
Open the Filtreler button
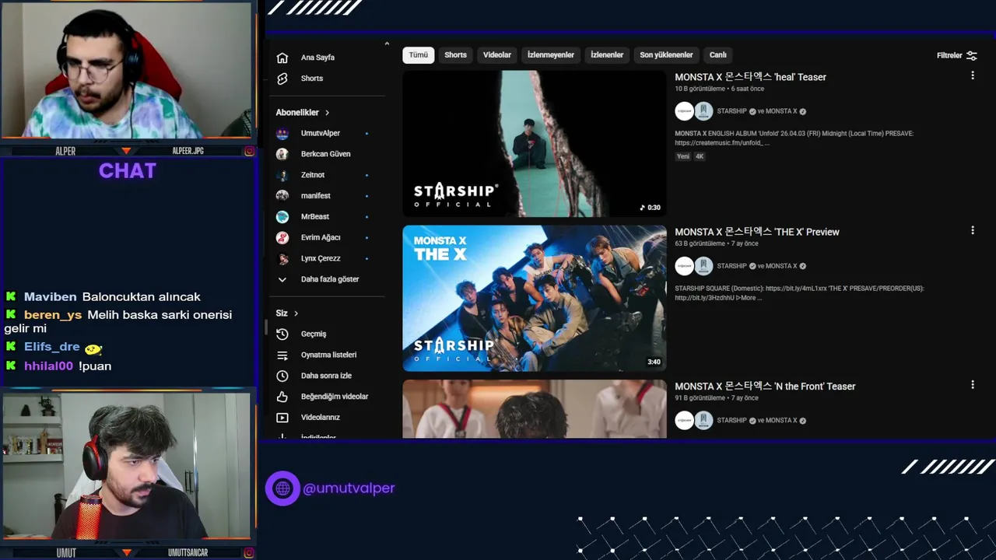[x=956, y=55]
